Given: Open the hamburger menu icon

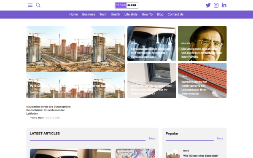Looking at the screenshot, I should [30, 5].
